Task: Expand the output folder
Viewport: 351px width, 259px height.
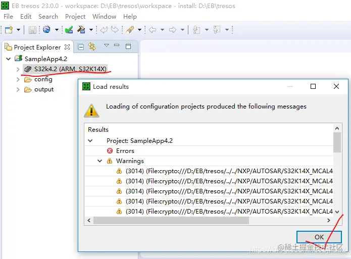Action: [x=18, y=89]
